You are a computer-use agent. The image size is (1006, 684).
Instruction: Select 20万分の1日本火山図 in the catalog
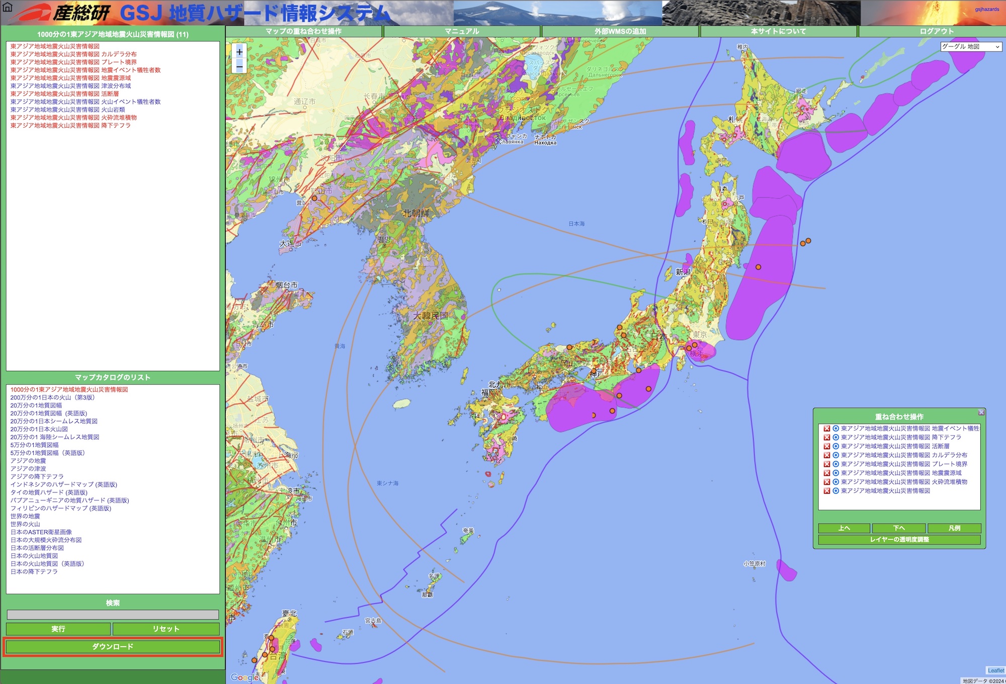click(x=39, y=429)
